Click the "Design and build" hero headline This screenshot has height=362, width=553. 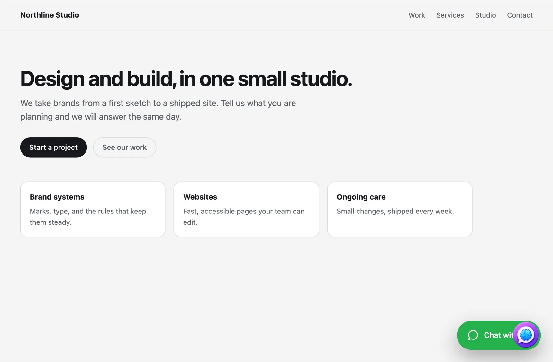186,79
